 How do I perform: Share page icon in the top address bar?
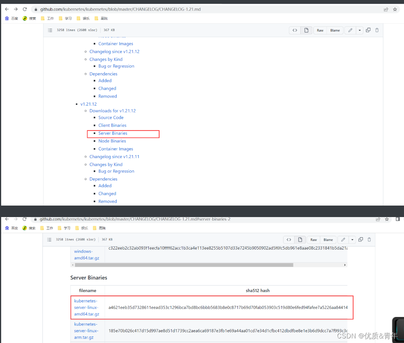point(386,10)
